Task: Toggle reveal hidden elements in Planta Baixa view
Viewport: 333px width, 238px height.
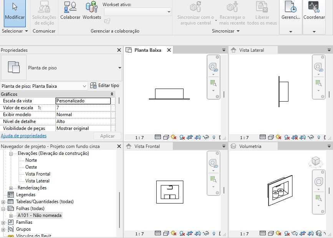Action: click(x=214, y=137)
